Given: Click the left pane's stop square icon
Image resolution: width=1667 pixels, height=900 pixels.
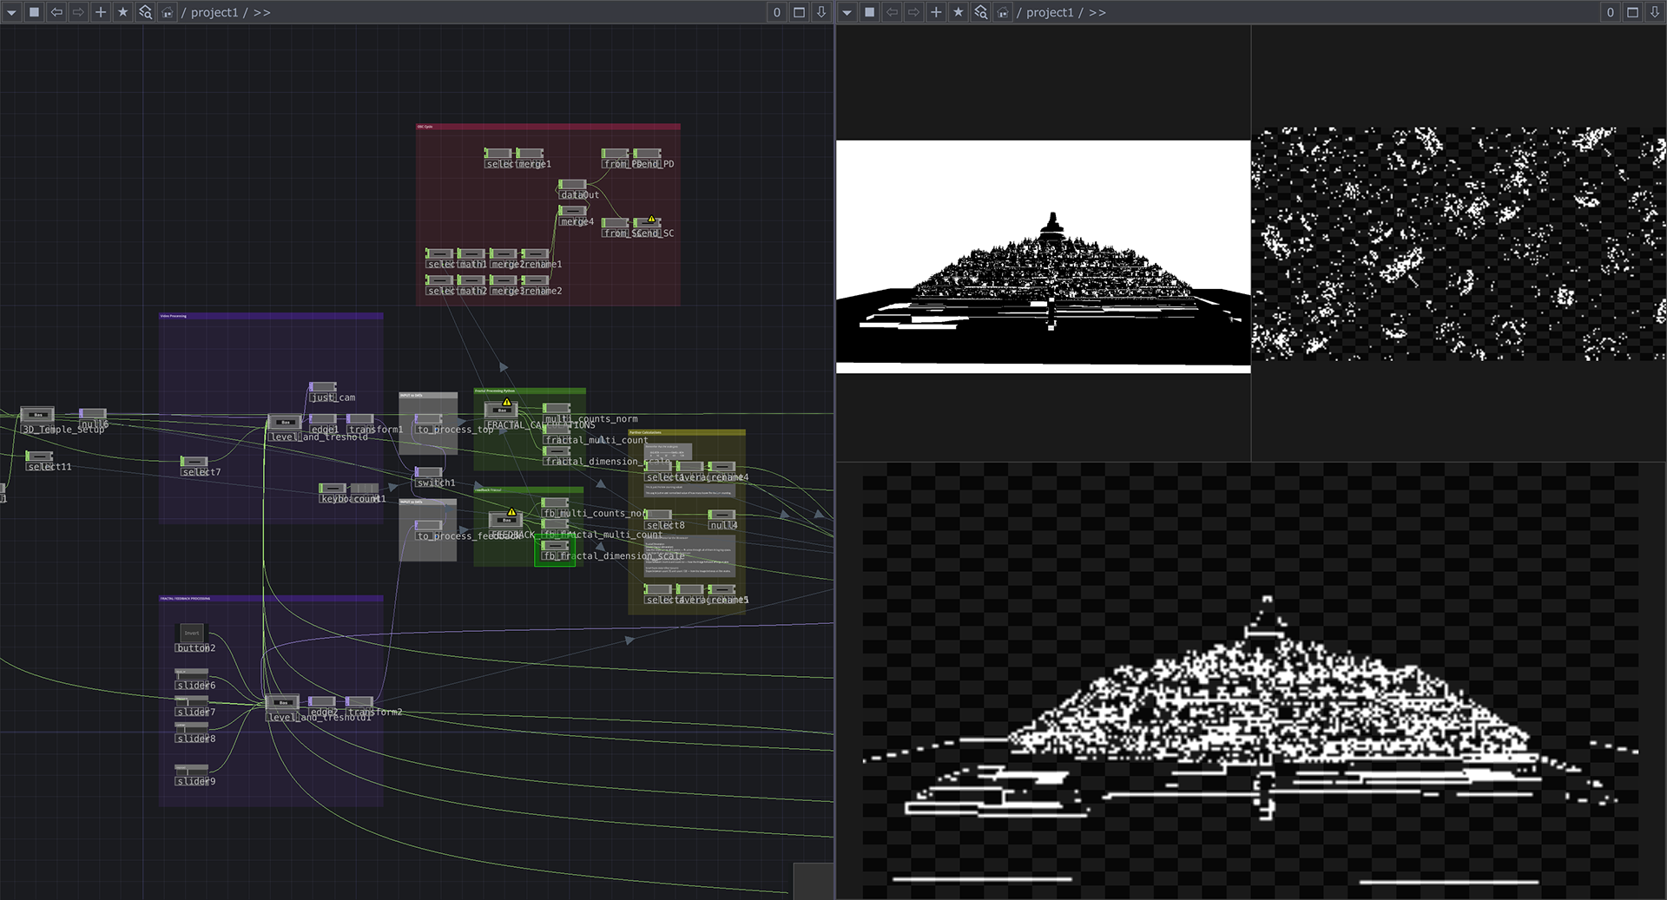Looking at the screenshot, I should point(34,12).
